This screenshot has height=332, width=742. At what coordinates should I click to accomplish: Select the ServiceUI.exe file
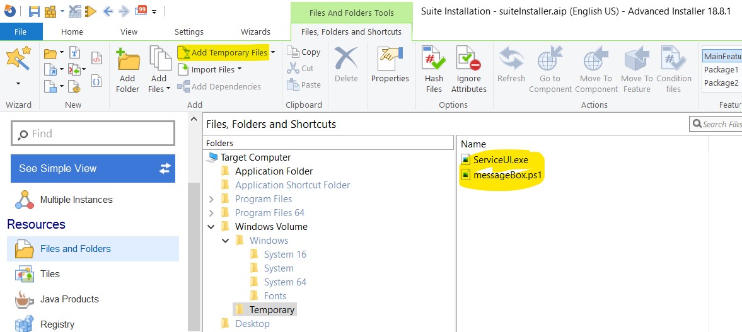(500, 160)
